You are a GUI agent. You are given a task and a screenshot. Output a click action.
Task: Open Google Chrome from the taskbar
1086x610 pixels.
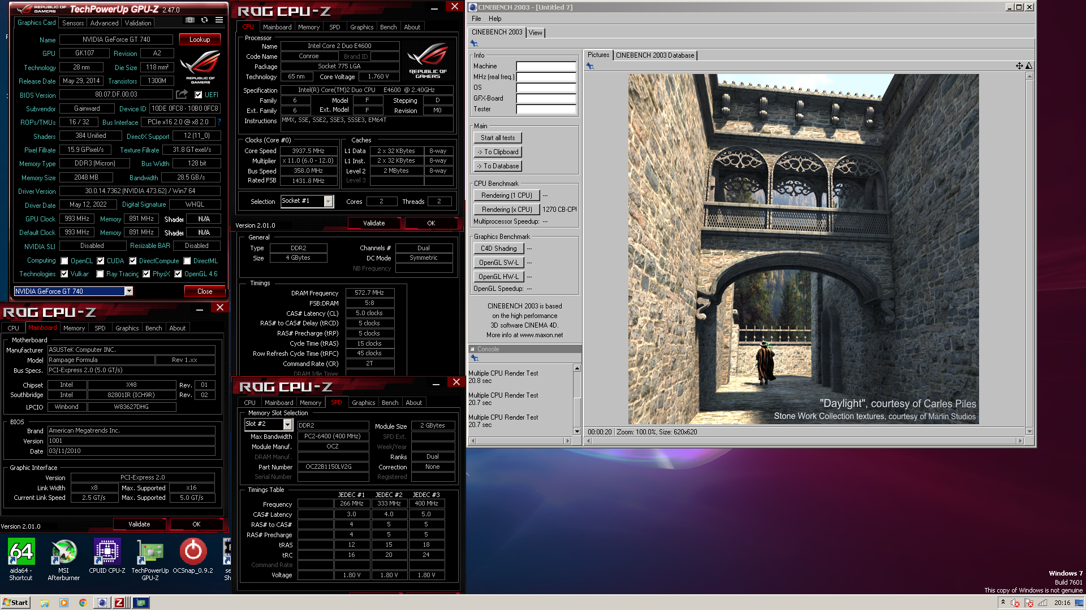click(x=83, y=603)
